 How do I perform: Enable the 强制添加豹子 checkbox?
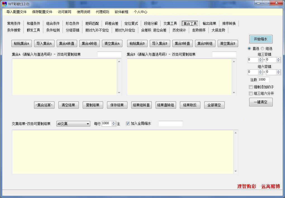point(250,87)
